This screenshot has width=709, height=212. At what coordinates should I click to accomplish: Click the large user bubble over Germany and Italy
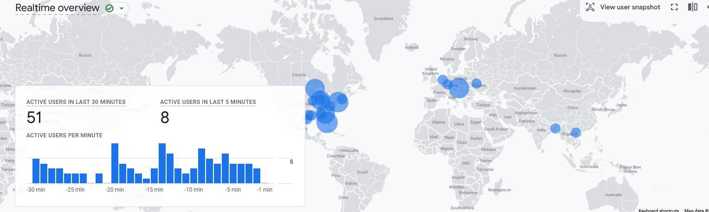click(459, 88)
